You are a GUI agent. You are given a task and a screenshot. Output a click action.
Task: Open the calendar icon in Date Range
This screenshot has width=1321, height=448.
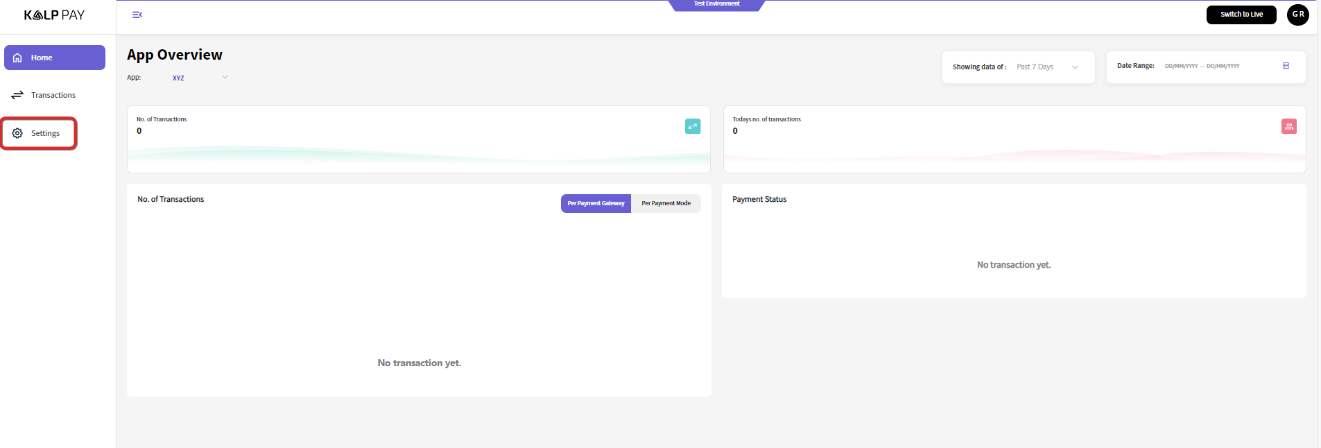pyautogui.click(x=1286, y=66)
